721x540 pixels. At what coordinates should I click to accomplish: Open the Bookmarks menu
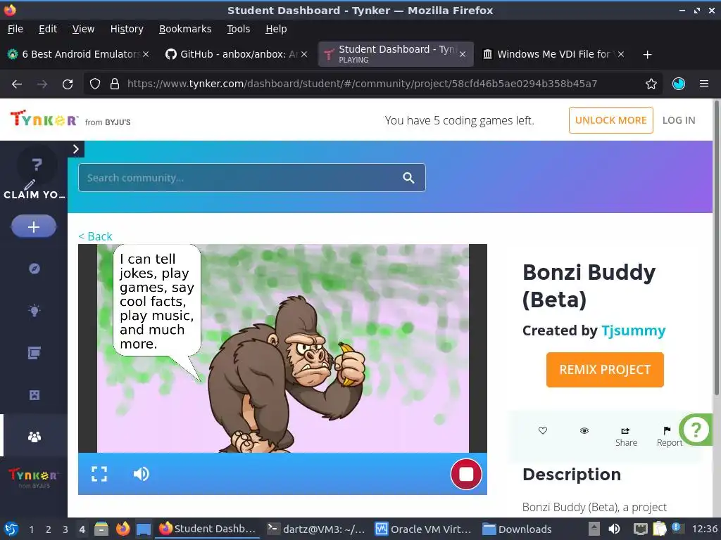pos(185,29)
